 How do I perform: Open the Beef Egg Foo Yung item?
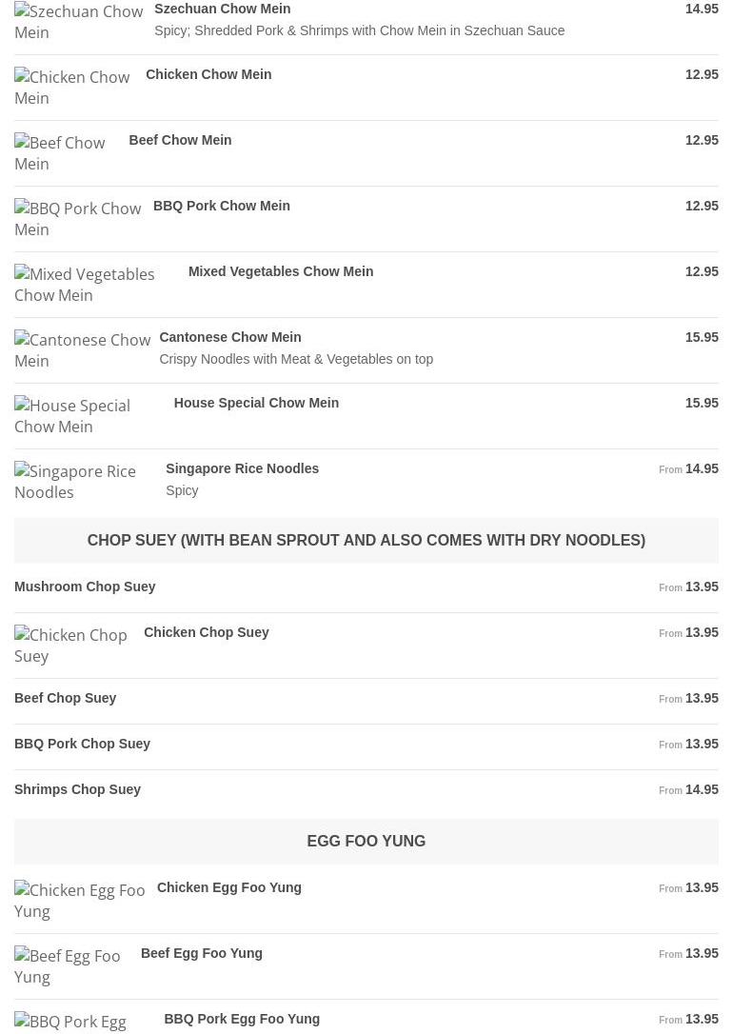[201, 953]
